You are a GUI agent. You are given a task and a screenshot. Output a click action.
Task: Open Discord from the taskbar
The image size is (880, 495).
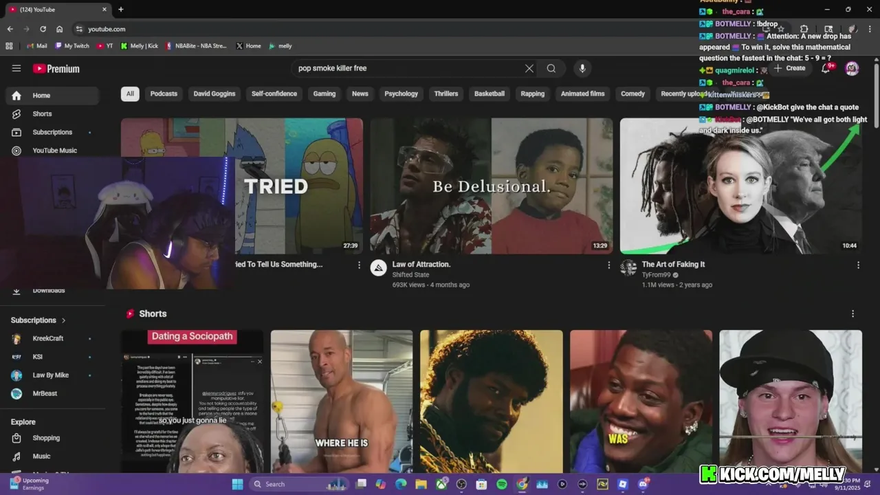pyautogui.click(x=643, y=484)
